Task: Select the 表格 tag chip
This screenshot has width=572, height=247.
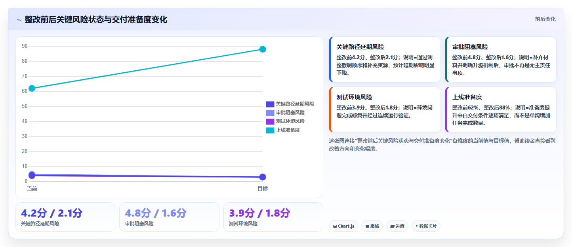Action: pyautogui.click(x=372, y=226)
